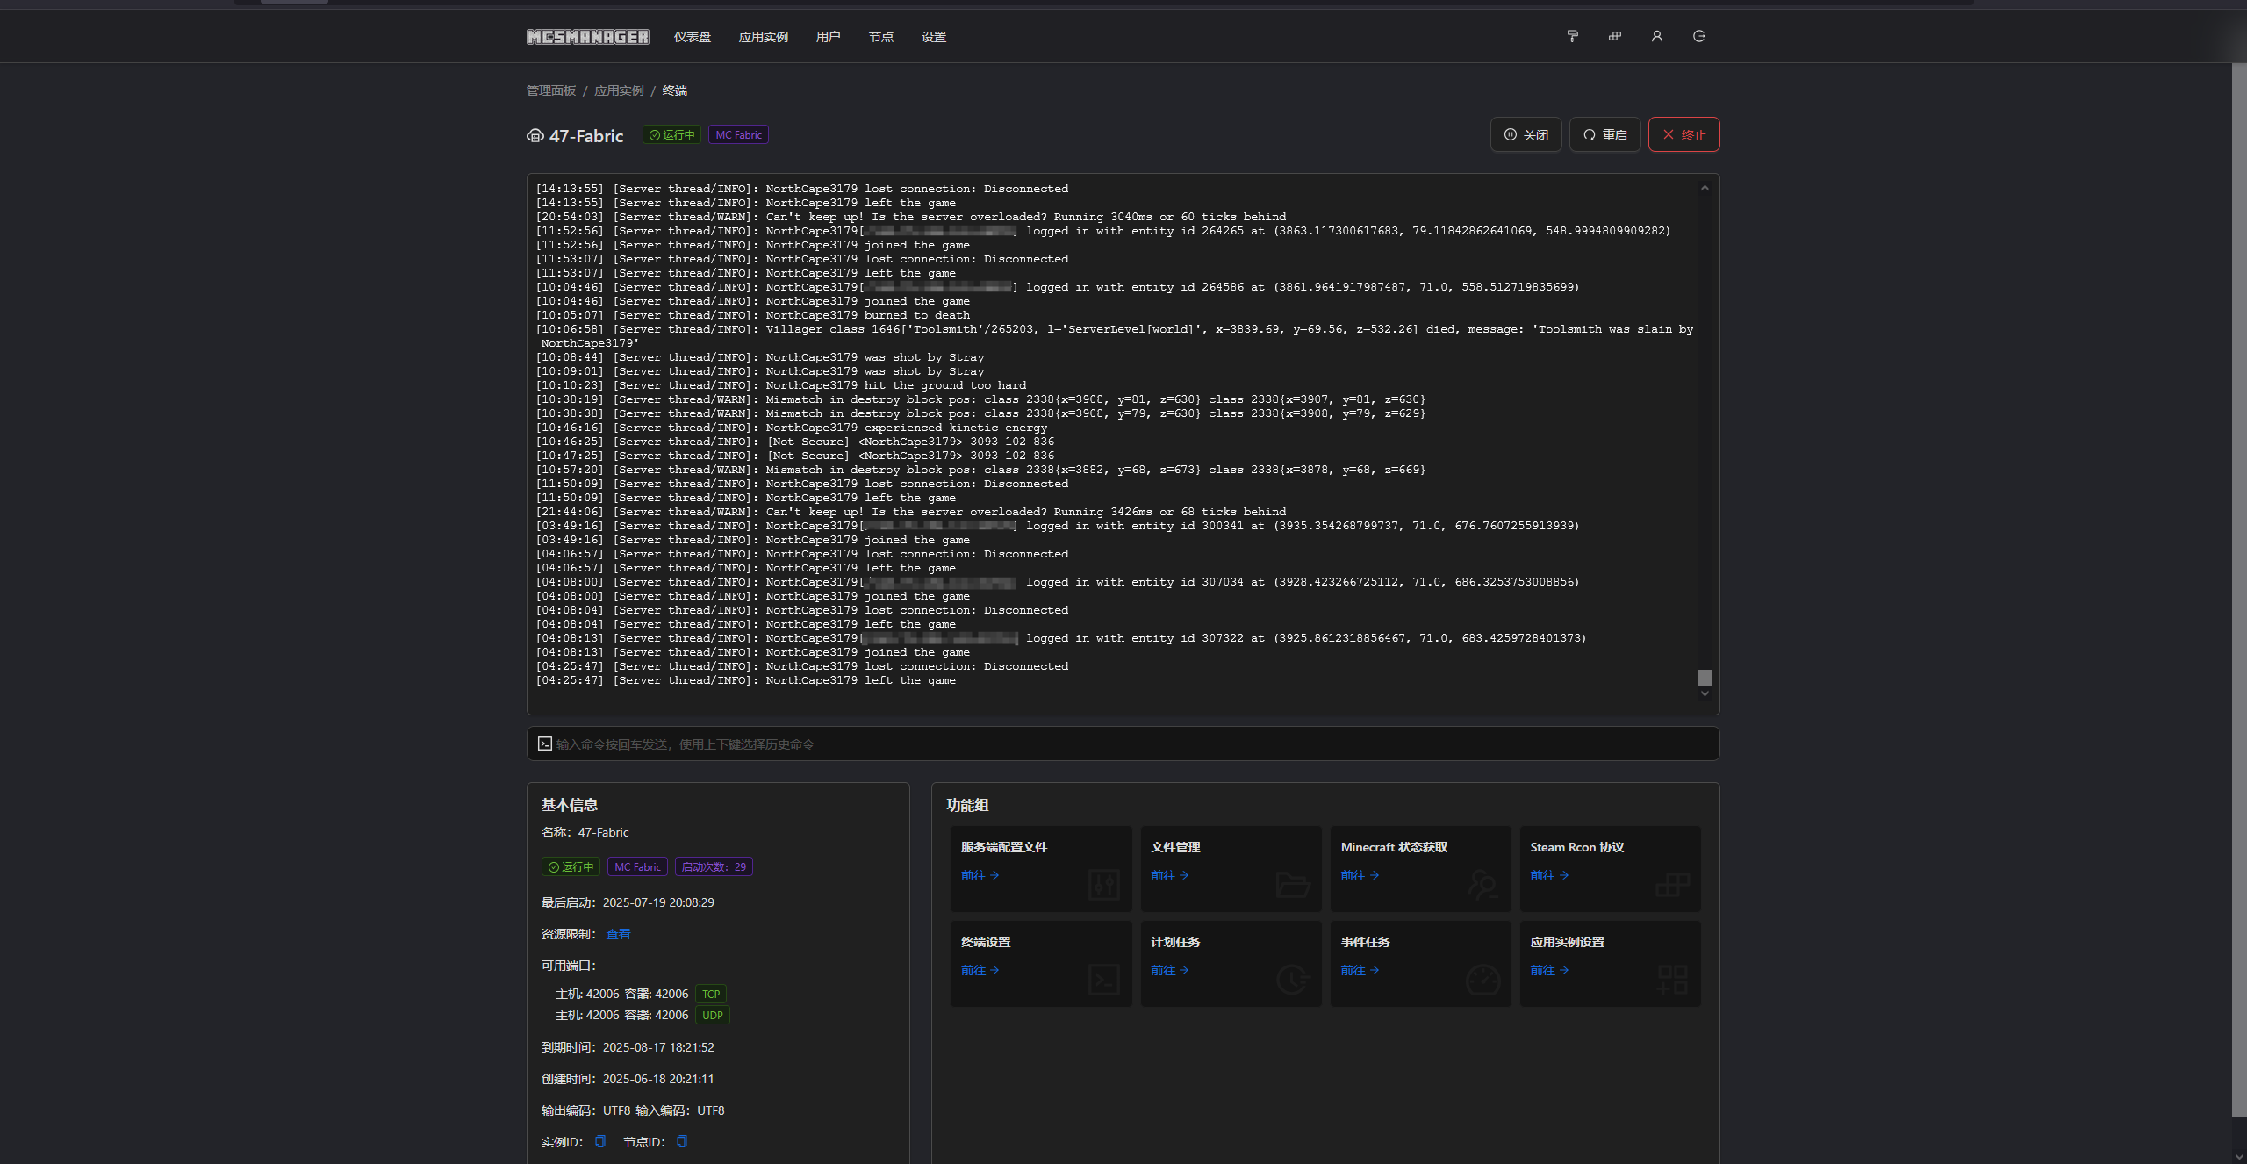Screen dimensions: 2247x1164
Task: Click MC Fabric tag in 基本信息 panel
Action: click(637, 866)
